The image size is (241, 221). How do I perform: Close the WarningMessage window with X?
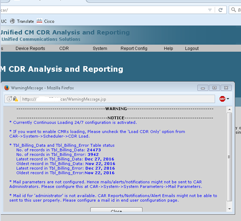[226, 88]
